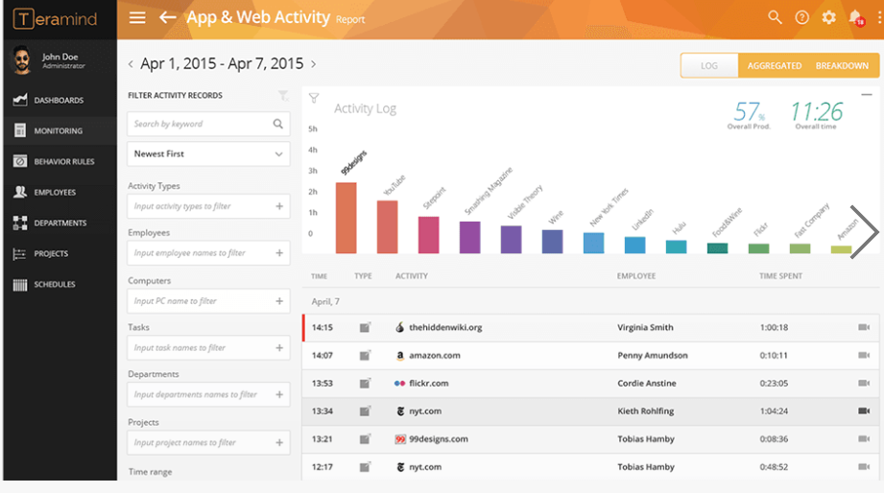The image size is (884, 493).
Task: Select the Stepoint bar in chart
Action: (x=428, y=235)
